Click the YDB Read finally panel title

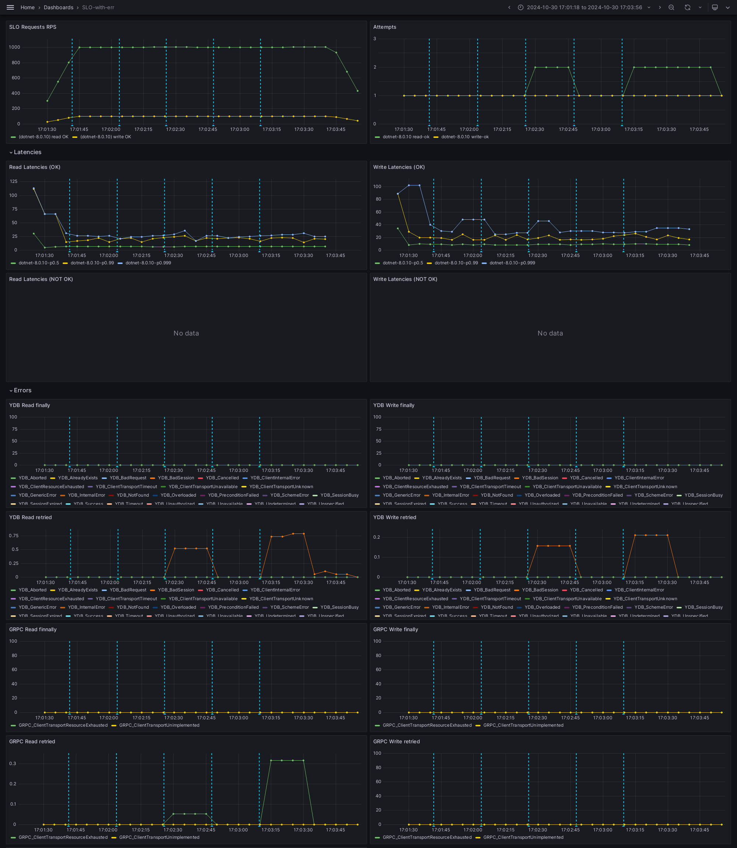click(x=29, y=405)
